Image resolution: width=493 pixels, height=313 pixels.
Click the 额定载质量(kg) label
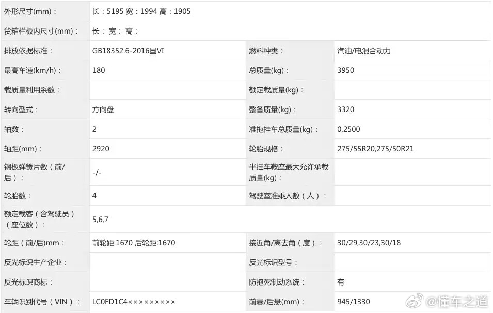(x=276, y=90)
